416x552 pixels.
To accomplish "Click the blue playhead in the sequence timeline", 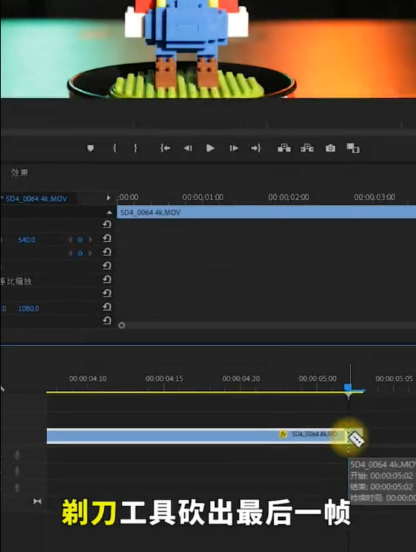I will pyautogui.click(x=348, y=388).
